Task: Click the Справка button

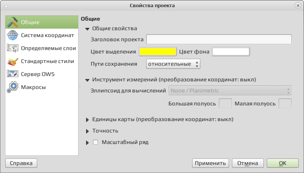Action: coord(21,163)
